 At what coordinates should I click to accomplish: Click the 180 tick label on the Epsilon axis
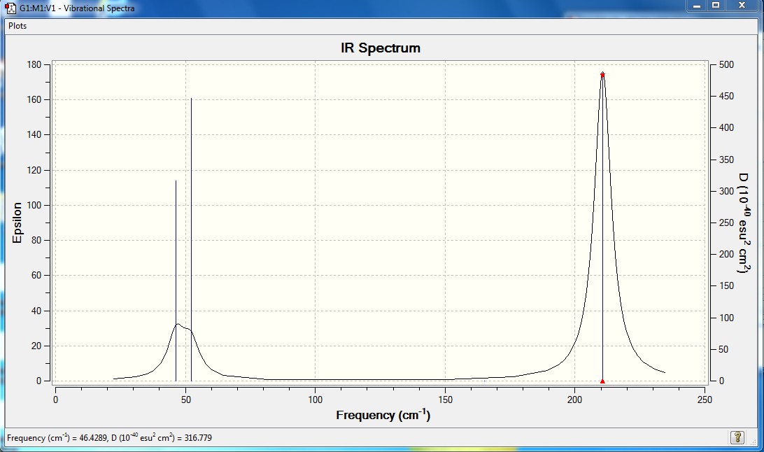34,65
